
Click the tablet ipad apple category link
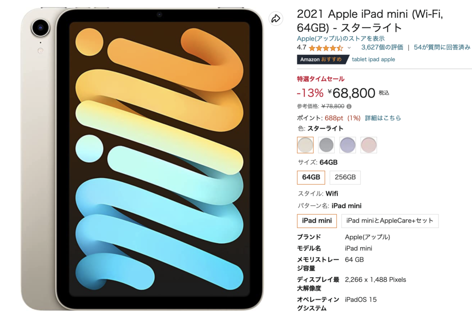click(x=373, y=59)
